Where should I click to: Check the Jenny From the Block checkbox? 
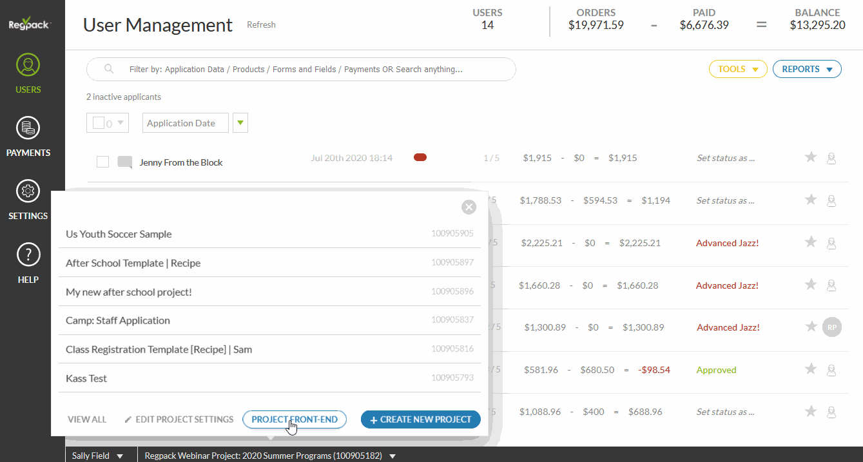102,162
